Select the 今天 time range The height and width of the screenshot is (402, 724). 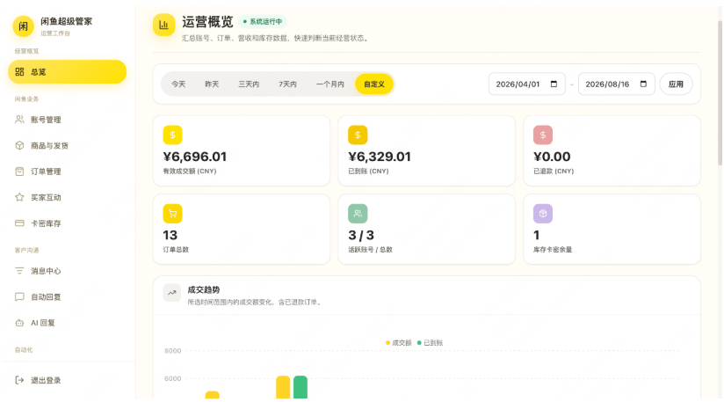[178, 84]
